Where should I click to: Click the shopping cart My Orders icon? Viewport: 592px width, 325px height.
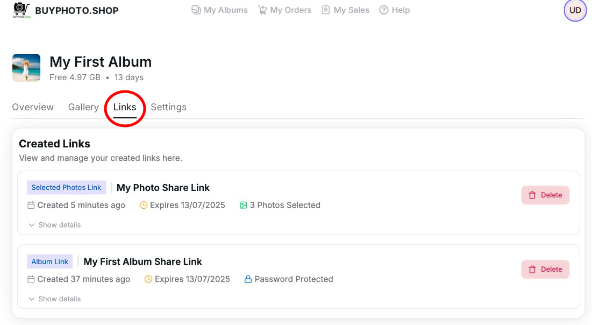tap(262, 10)
